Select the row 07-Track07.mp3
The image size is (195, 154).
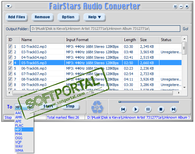[x=94, y=74]
